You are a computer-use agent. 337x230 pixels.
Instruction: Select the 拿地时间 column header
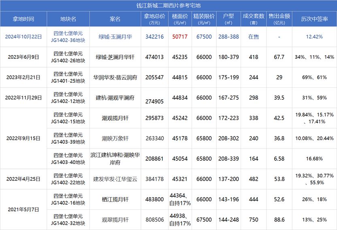23,19
